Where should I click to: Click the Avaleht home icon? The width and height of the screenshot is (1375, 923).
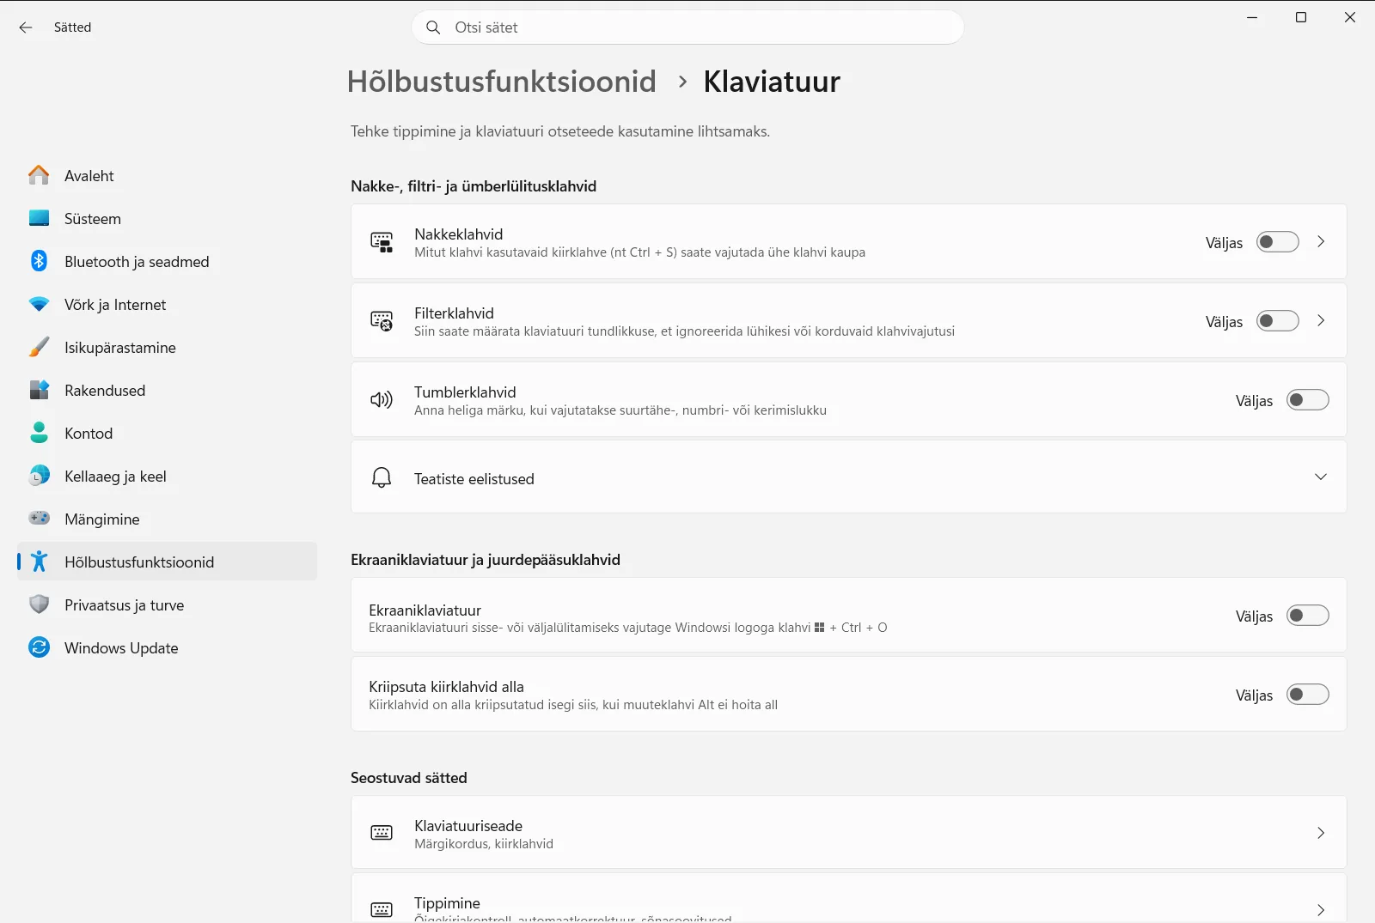tap(39, 175)
